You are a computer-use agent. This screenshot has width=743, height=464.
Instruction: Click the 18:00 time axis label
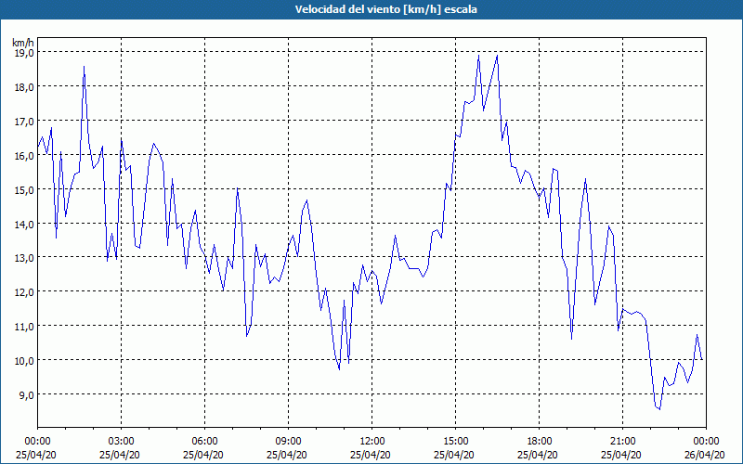[x=539, y=442]
